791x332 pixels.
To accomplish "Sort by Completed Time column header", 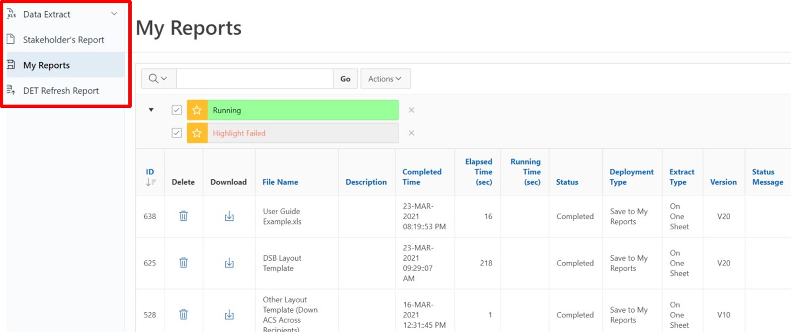I will 422,177.
